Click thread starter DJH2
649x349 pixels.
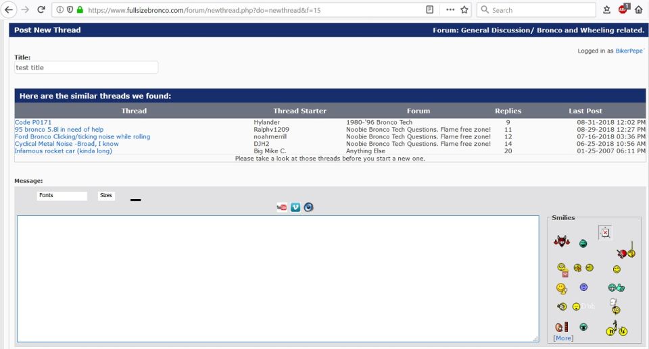coord(262,144)
